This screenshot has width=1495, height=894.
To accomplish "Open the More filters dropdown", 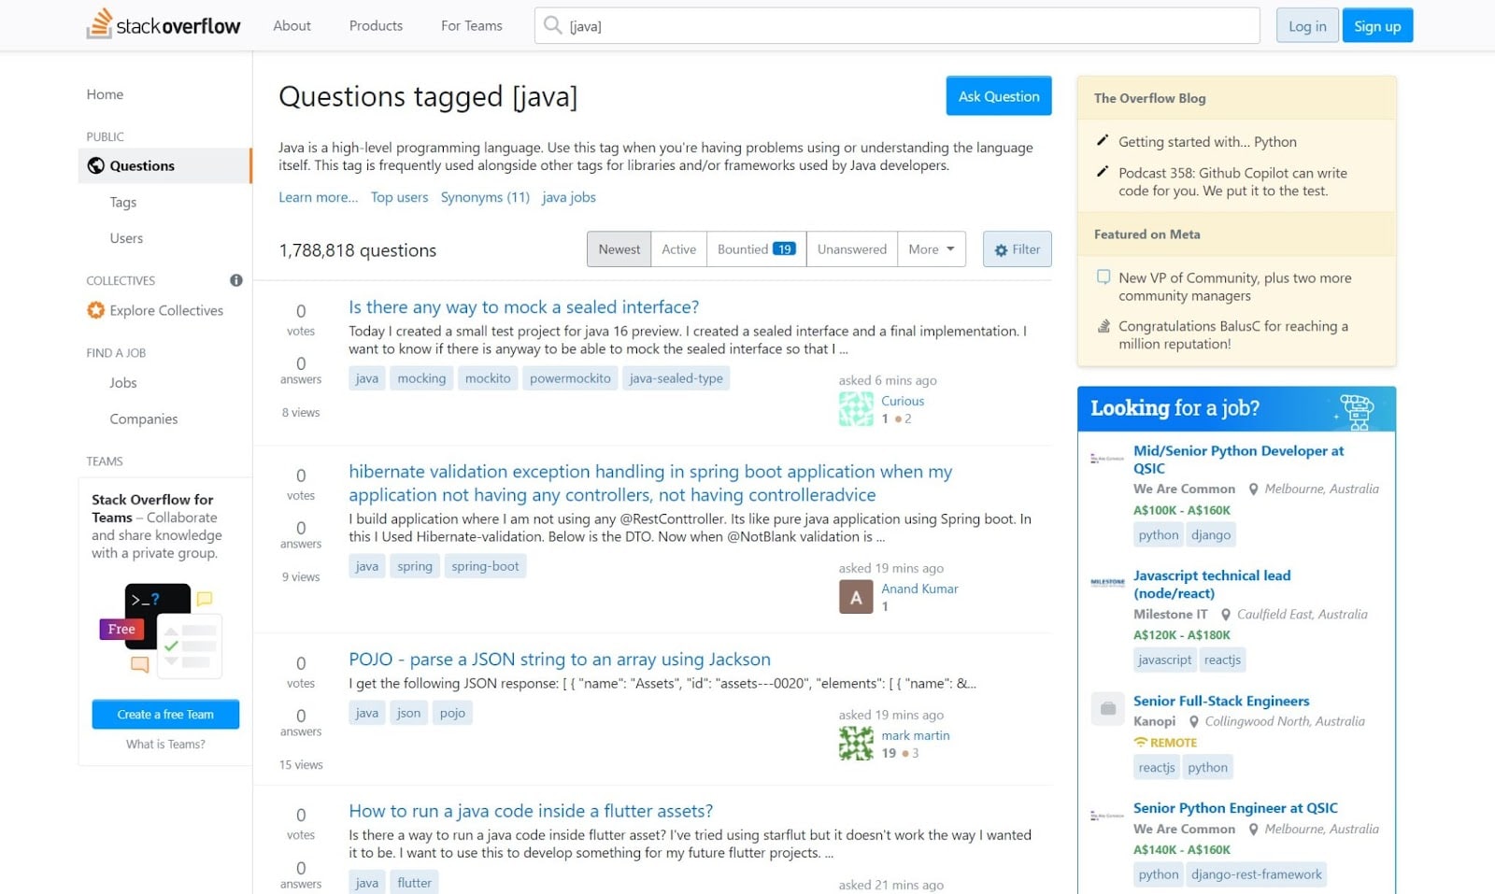I will tap(930, 248).
